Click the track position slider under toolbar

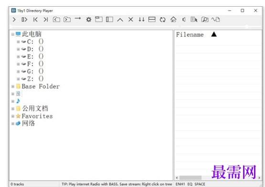point(94,27)
